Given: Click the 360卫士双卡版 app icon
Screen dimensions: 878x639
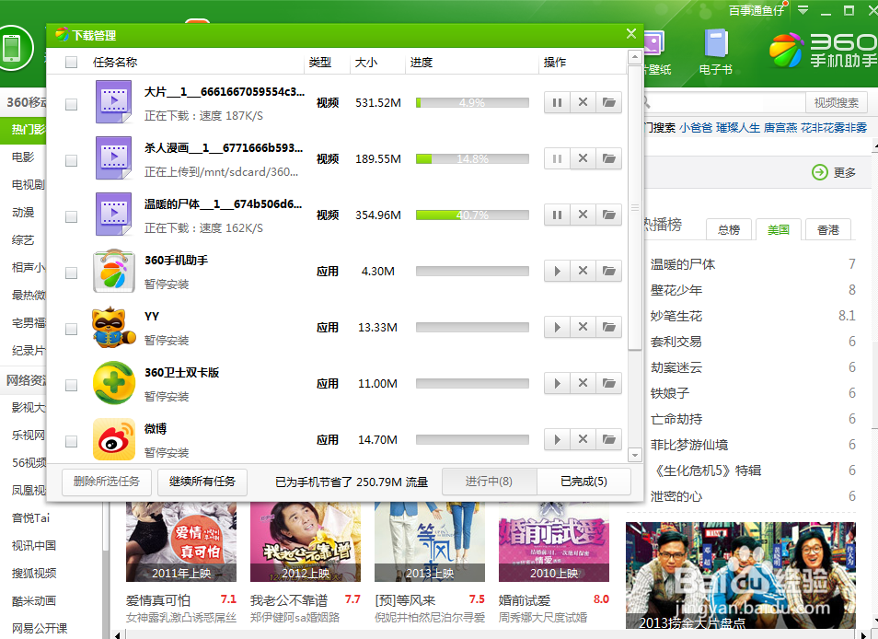Looking at the screenshot, I should coord(114,383).
